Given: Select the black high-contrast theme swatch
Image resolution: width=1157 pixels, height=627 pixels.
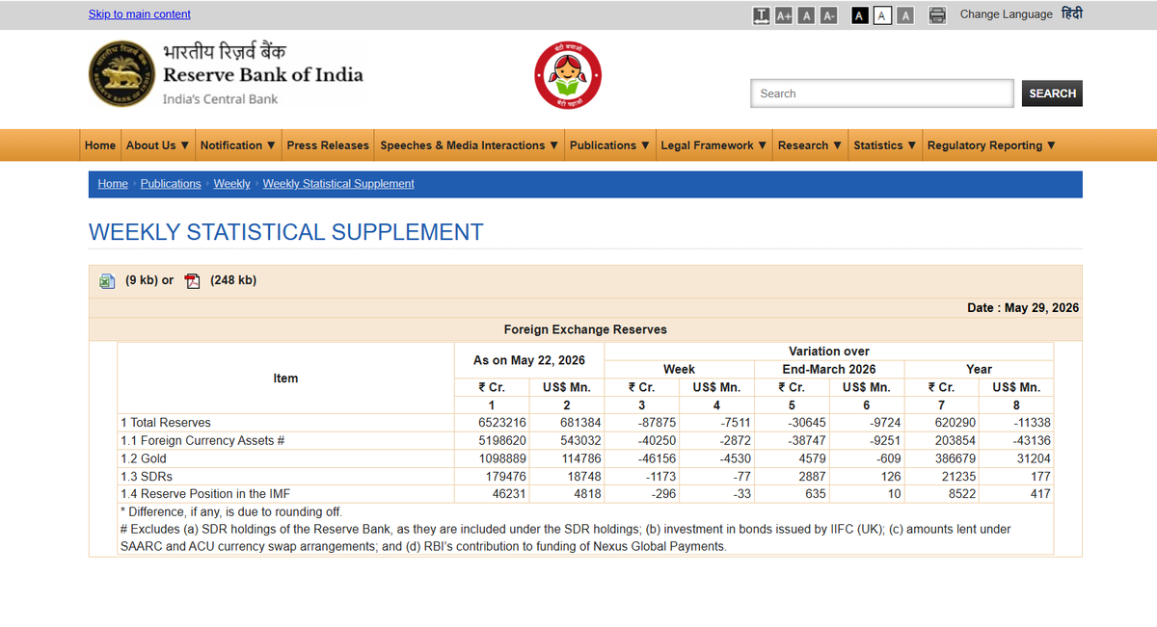Looking at the screenshot, I should [x=860, y=15].
